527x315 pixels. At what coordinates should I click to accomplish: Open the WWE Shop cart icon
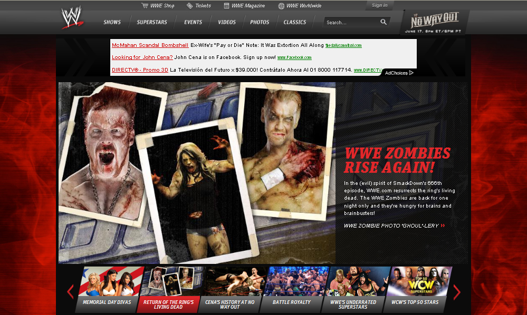click(x=145, y=5)
